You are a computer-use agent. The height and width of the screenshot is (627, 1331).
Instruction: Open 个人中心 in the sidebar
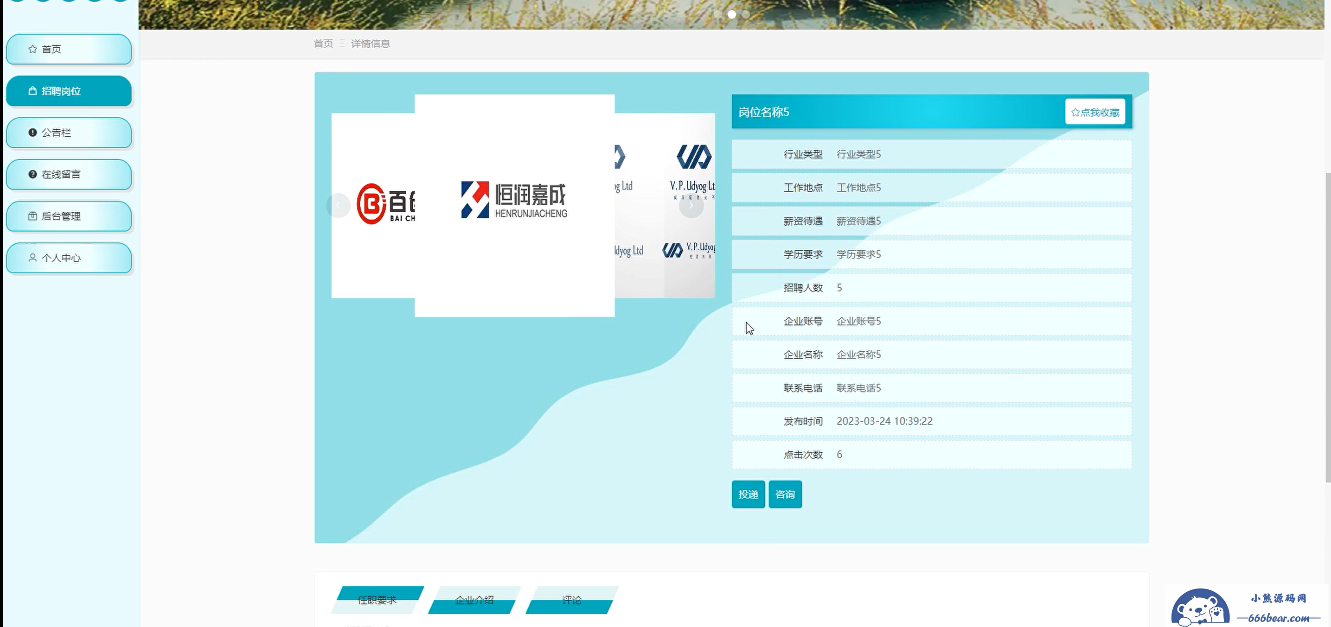pyautogui.click(x=69, y=258)
